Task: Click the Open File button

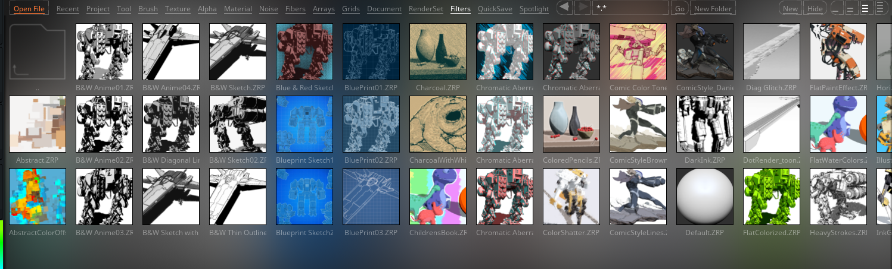Action: pyautogui.click(x=29, y=9)
